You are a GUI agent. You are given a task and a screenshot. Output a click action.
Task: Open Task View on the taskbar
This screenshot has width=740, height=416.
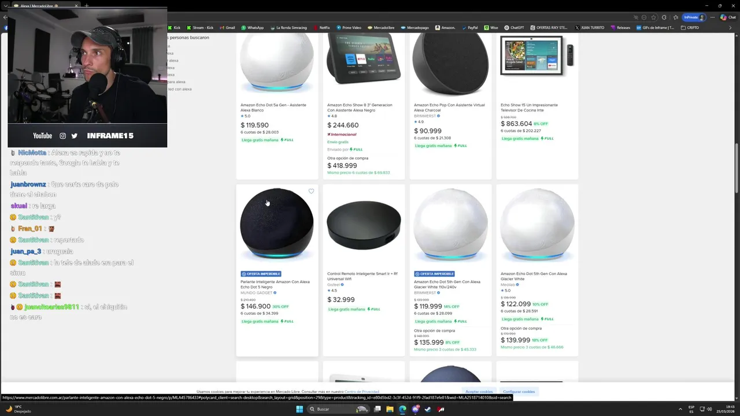(x=377, y=409)
